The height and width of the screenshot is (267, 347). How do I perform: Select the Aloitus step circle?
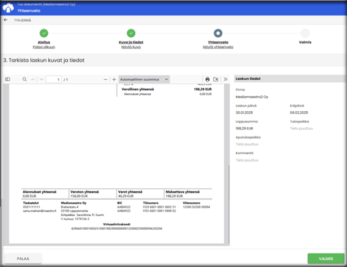[x=44, y=33]
